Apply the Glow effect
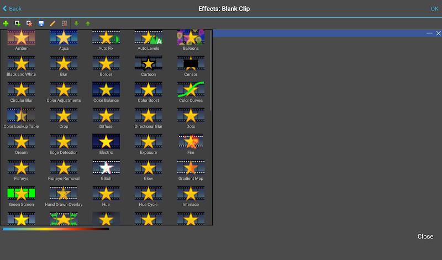 148,170
